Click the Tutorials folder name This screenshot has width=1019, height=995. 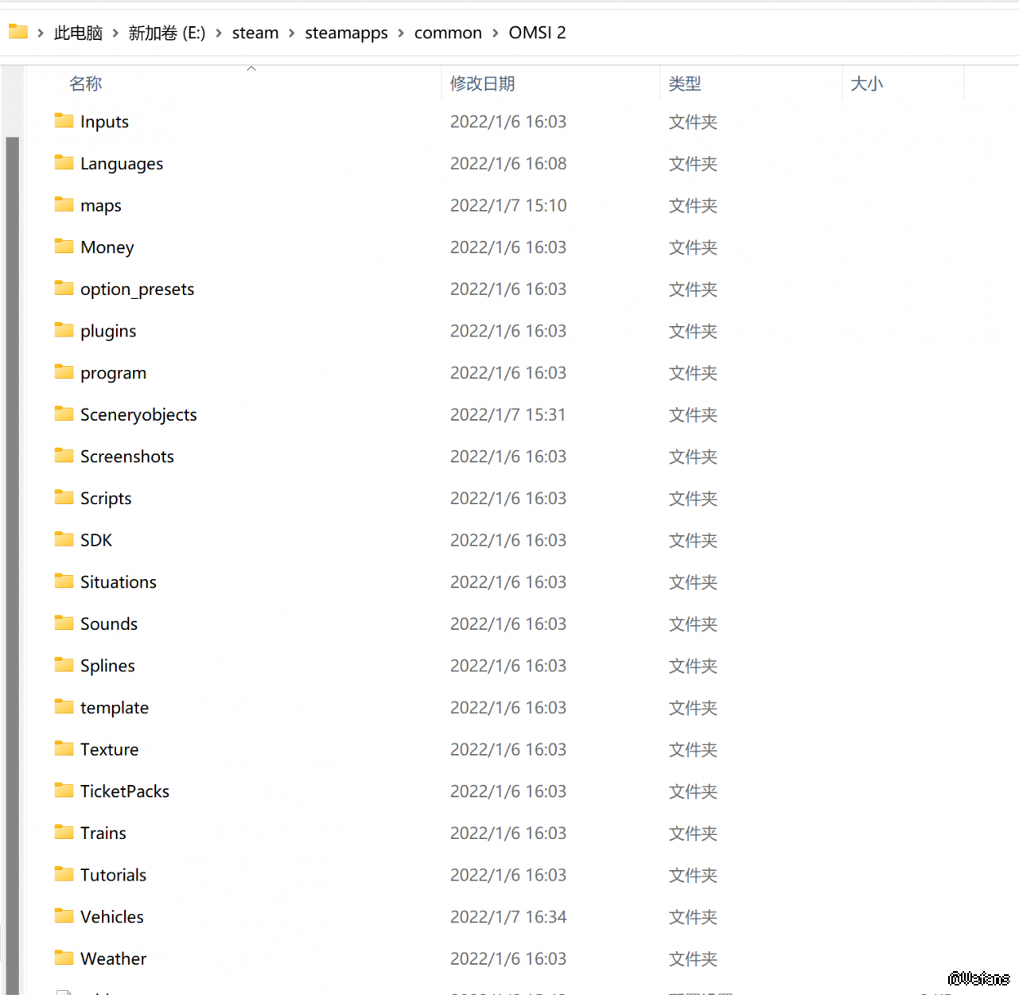pyautogui.click(x=113, y=875)
